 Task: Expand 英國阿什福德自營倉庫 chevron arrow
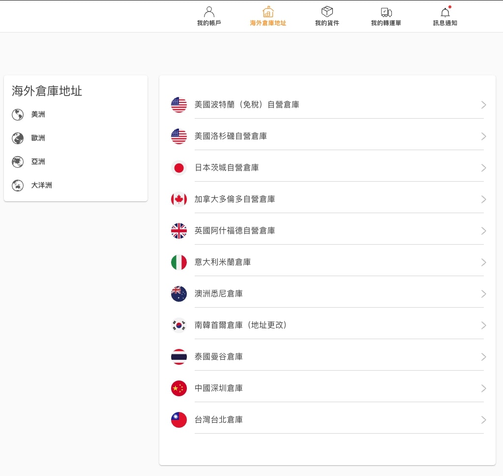click(483, 231)
